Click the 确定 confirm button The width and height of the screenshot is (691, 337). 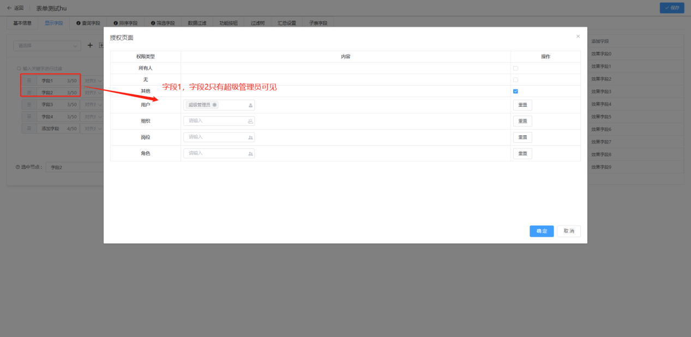click(x=542, y=231)
